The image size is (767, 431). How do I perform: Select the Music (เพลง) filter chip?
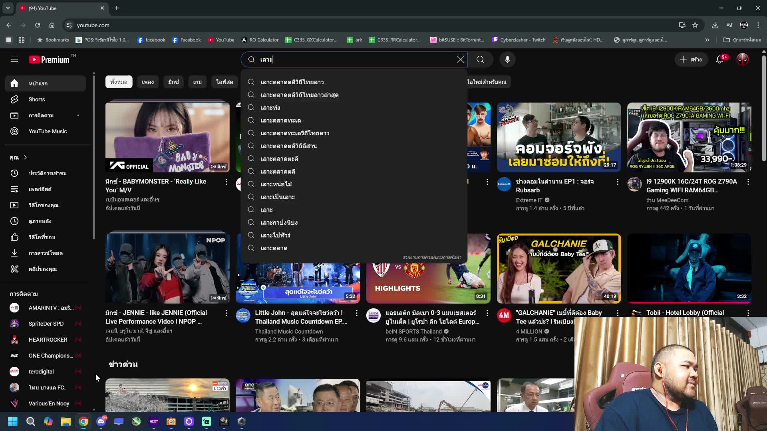click(147, 82)
